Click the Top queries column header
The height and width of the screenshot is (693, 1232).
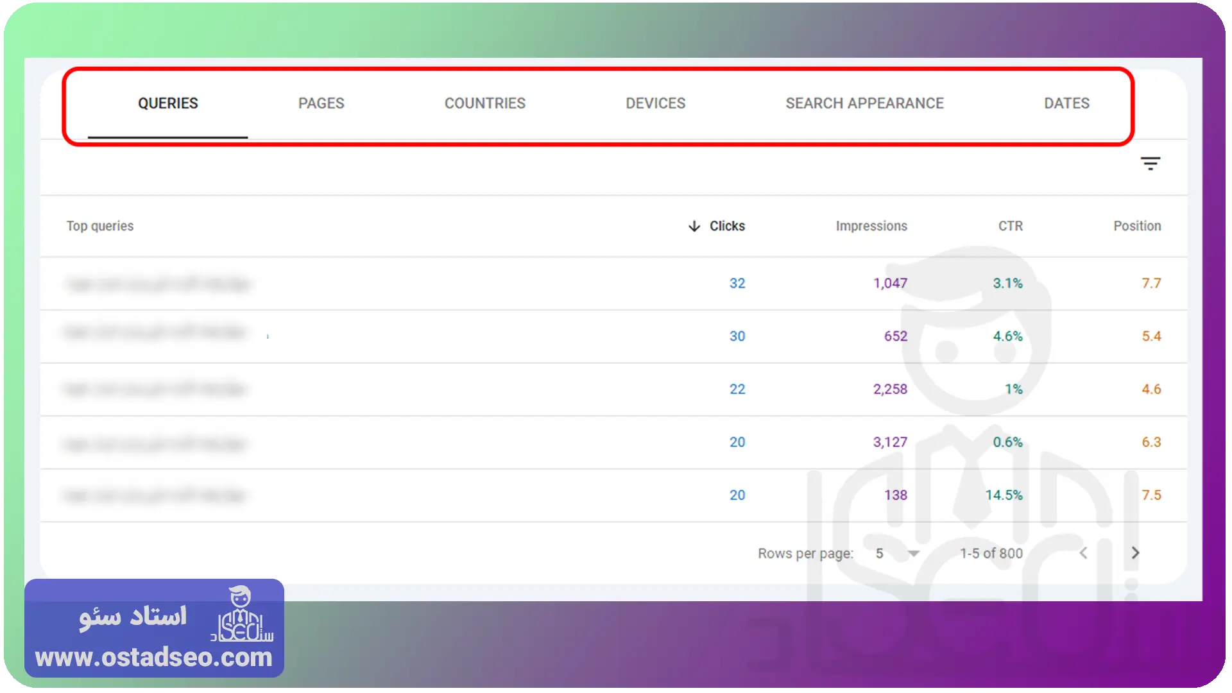(100, 227)
